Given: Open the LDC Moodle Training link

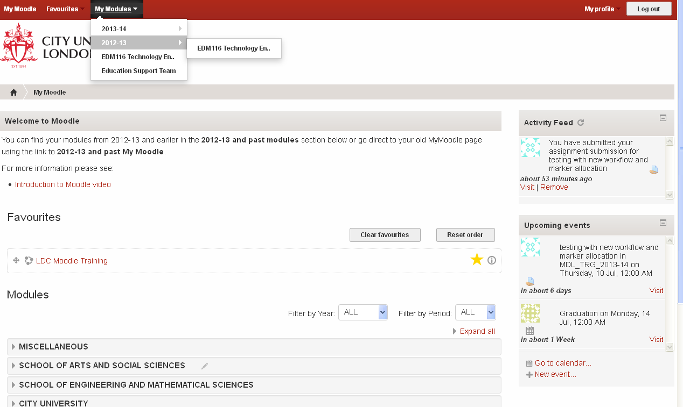Looking at the screenshot, I should coord(72,261).
